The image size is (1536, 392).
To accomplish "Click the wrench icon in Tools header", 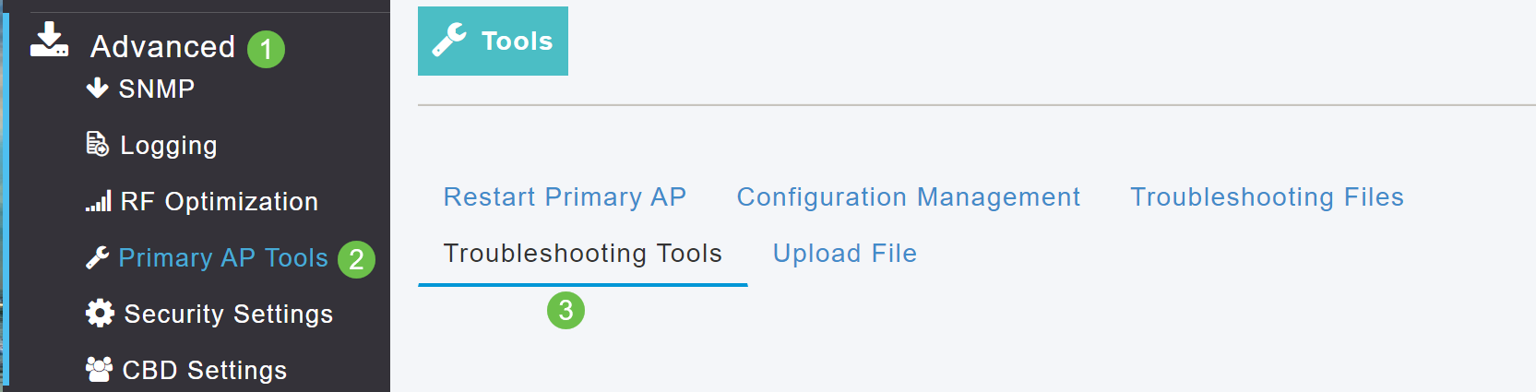I will tap(449, 41).
